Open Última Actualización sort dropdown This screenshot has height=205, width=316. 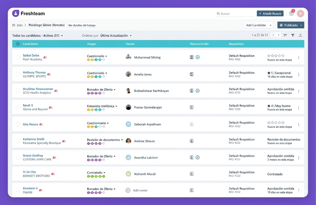[116, 35]
